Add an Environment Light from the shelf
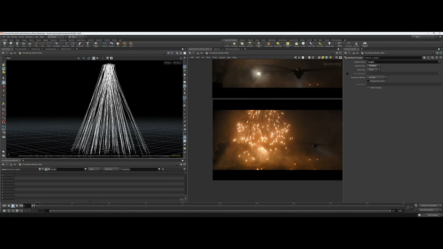Image resolution: width=443 pixels, height=249 pixels. click(288, 44)
